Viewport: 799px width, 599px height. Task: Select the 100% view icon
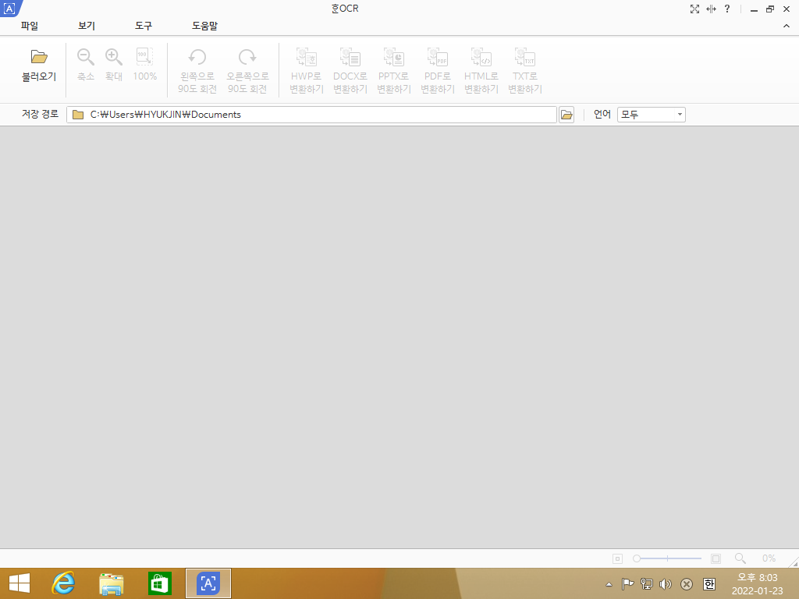[144, 56]
